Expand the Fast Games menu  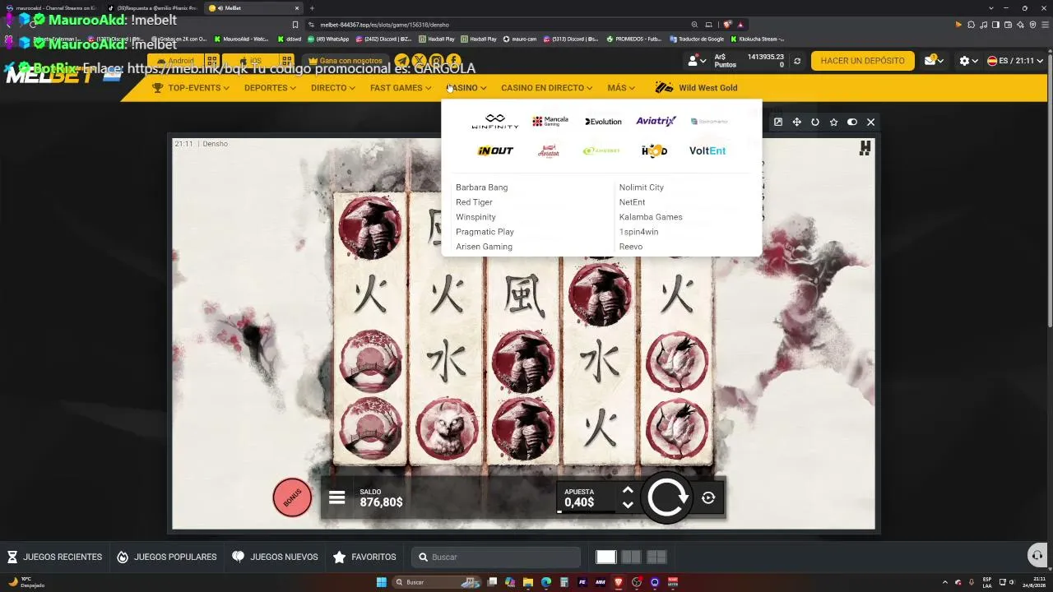tap(401, 88)
